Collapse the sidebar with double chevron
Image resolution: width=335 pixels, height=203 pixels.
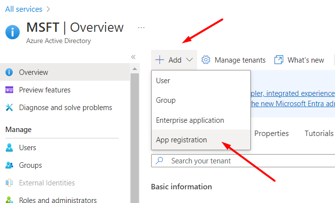point(134,57)
